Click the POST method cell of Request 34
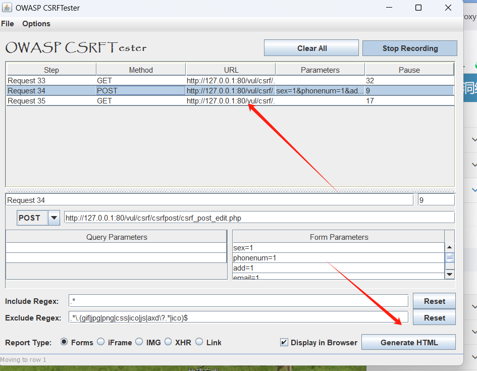 141,91
